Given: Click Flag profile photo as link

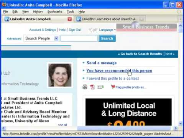Looking at the screenshot, I should tap(131, 87).
